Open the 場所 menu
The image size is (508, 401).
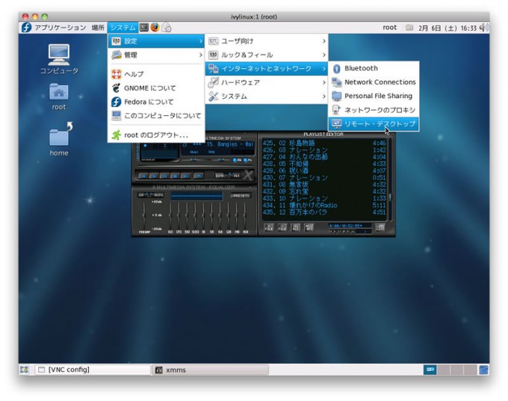point(98,28)
